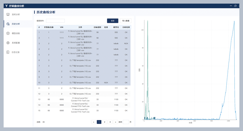Select row 3 showing the NOK analysis result
This screenshot has height=131, width=243.
(x=84, y=44)
